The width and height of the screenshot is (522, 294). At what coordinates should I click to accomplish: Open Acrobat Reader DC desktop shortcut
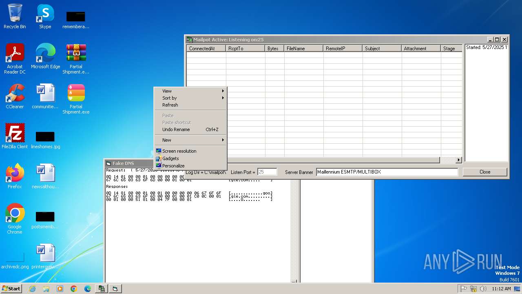[15, 59]
